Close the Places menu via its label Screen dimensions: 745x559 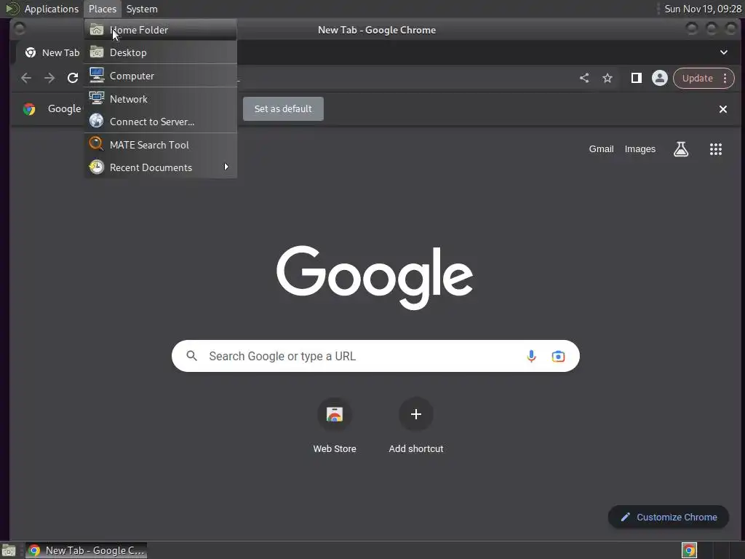pos(103,9)
